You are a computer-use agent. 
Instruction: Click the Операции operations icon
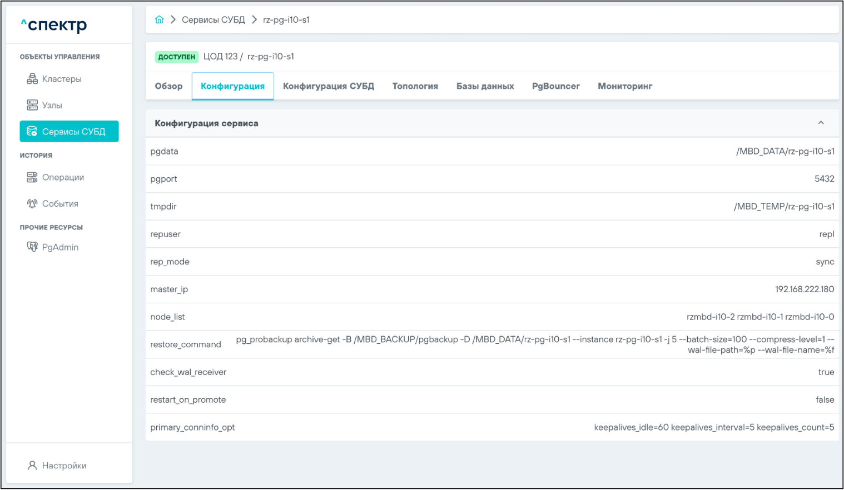point(32,177)
